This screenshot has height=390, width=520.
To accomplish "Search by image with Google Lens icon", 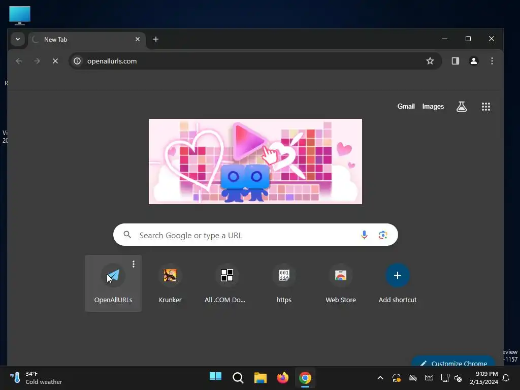I will pyautogui.click(x=383, y=235).
